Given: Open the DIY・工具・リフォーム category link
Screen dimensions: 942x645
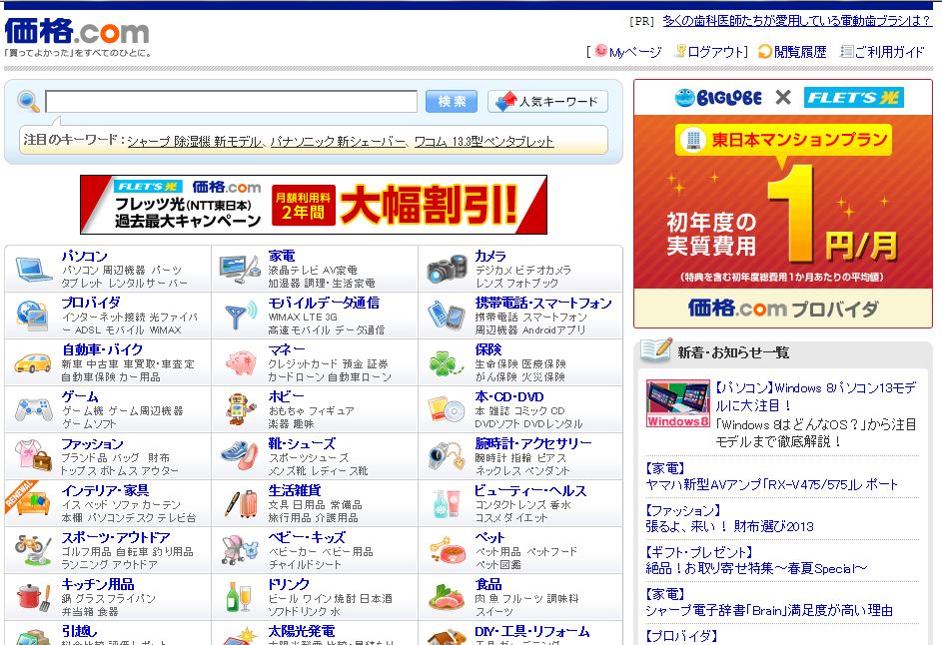Looking at the screenshot, I should click(531, 631).
